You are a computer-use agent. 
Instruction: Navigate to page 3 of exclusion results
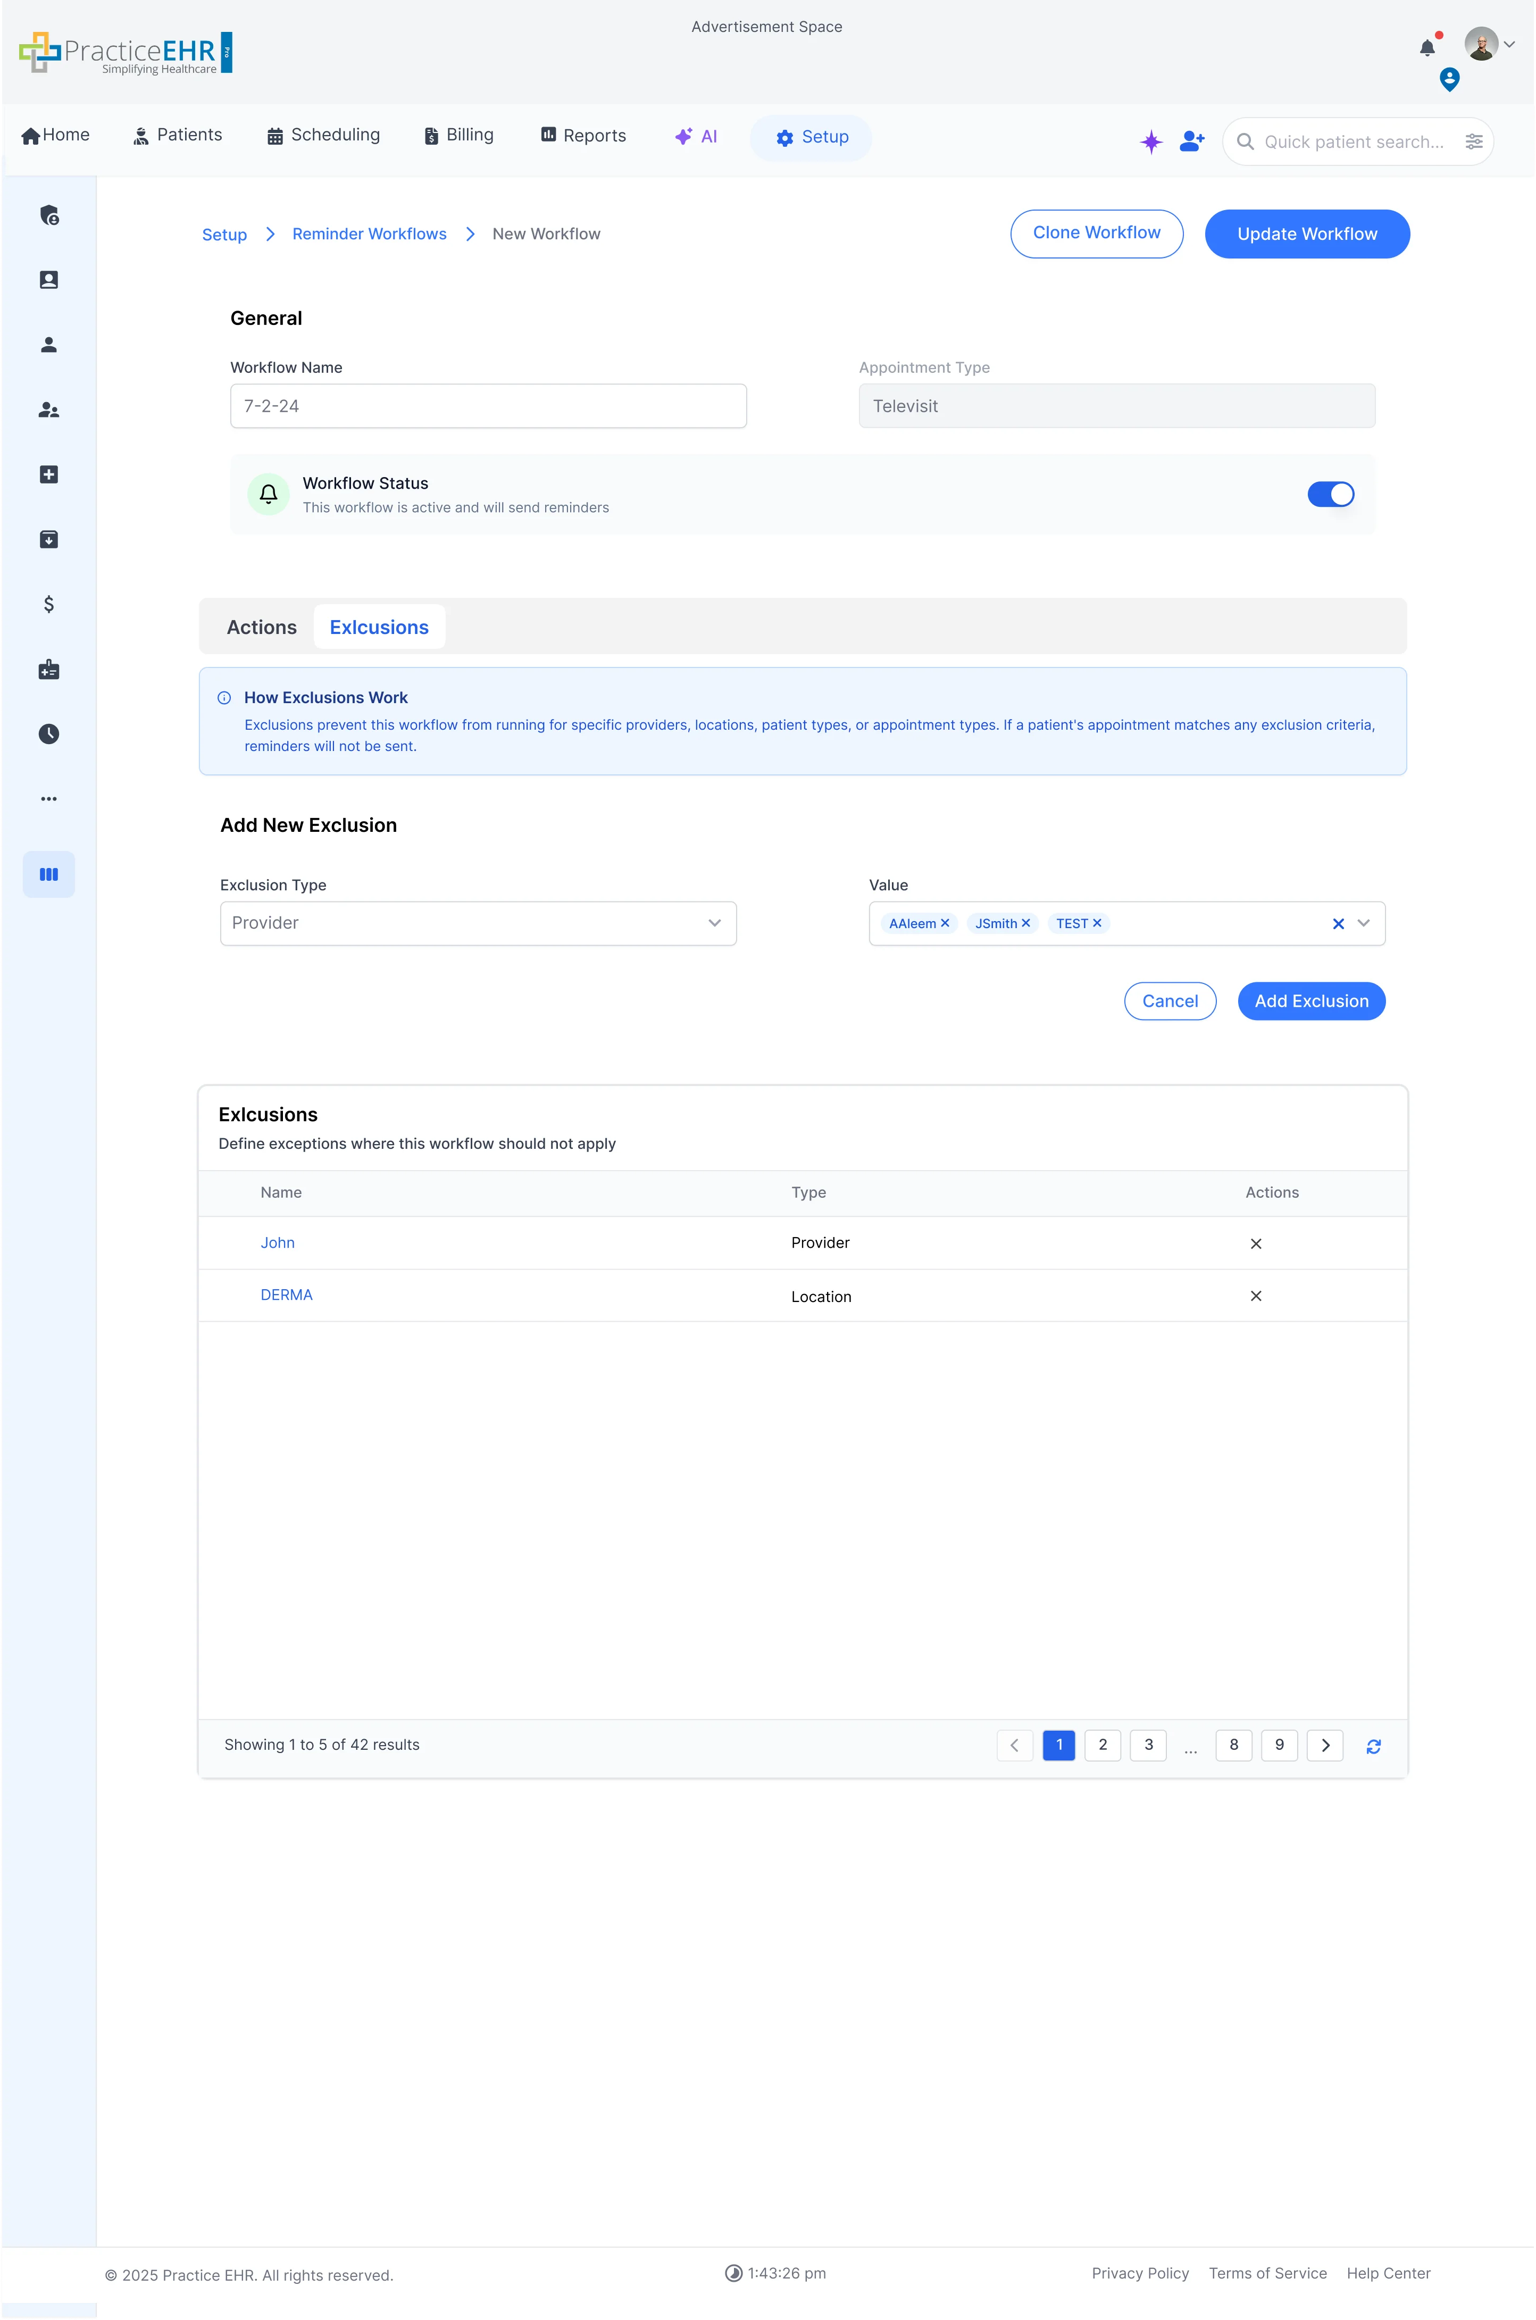[1148, 1745]
